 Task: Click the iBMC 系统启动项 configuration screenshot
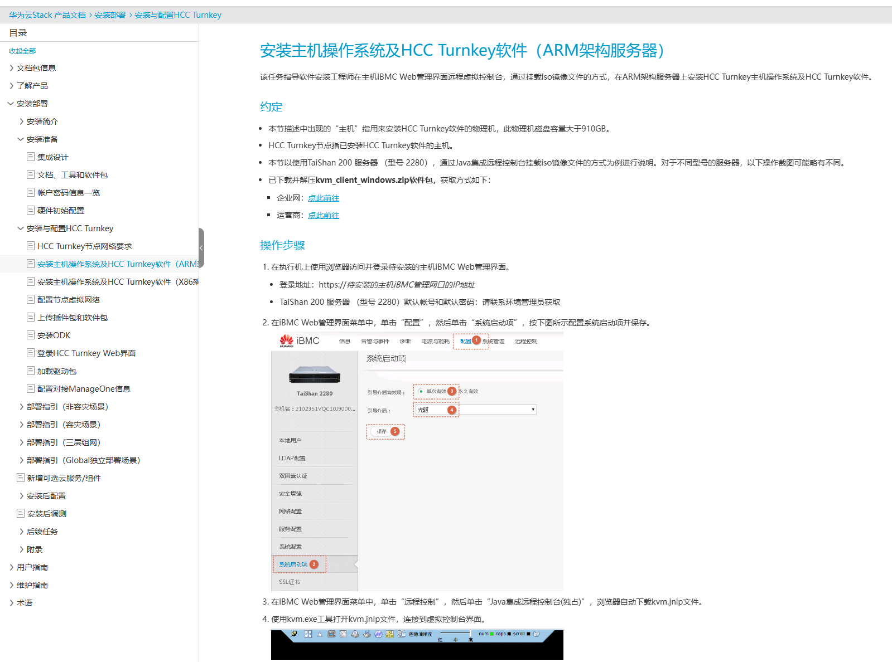417,461
